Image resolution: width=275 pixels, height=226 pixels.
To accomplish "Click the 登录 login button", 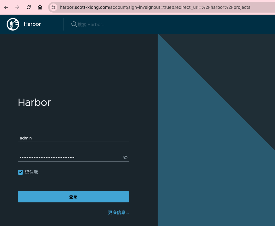I will (73, 197).
